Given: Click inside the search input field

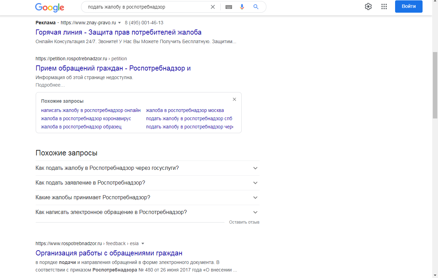Looking at the screenshot, I should (148, 7).
